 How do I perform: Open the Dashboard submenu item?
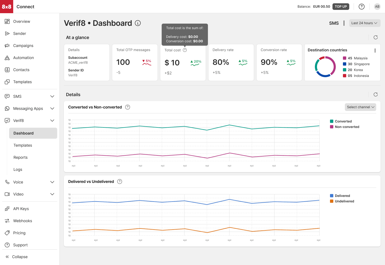(x=33, y=133)
